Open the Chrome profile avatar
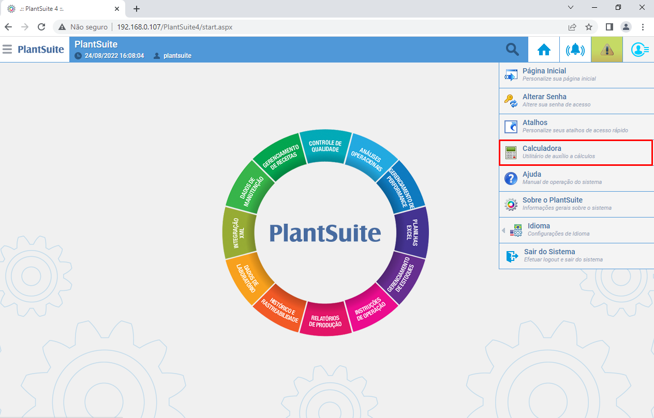The width and height of the screenshot is (654, 418). (x=626, y=27)
